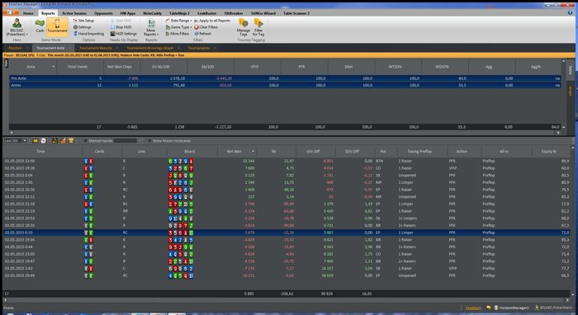
Task: Refresh the report
Action: pos(203,34)
